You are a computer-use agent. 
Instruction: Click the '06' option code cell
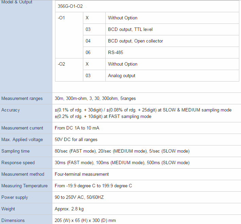88,53
